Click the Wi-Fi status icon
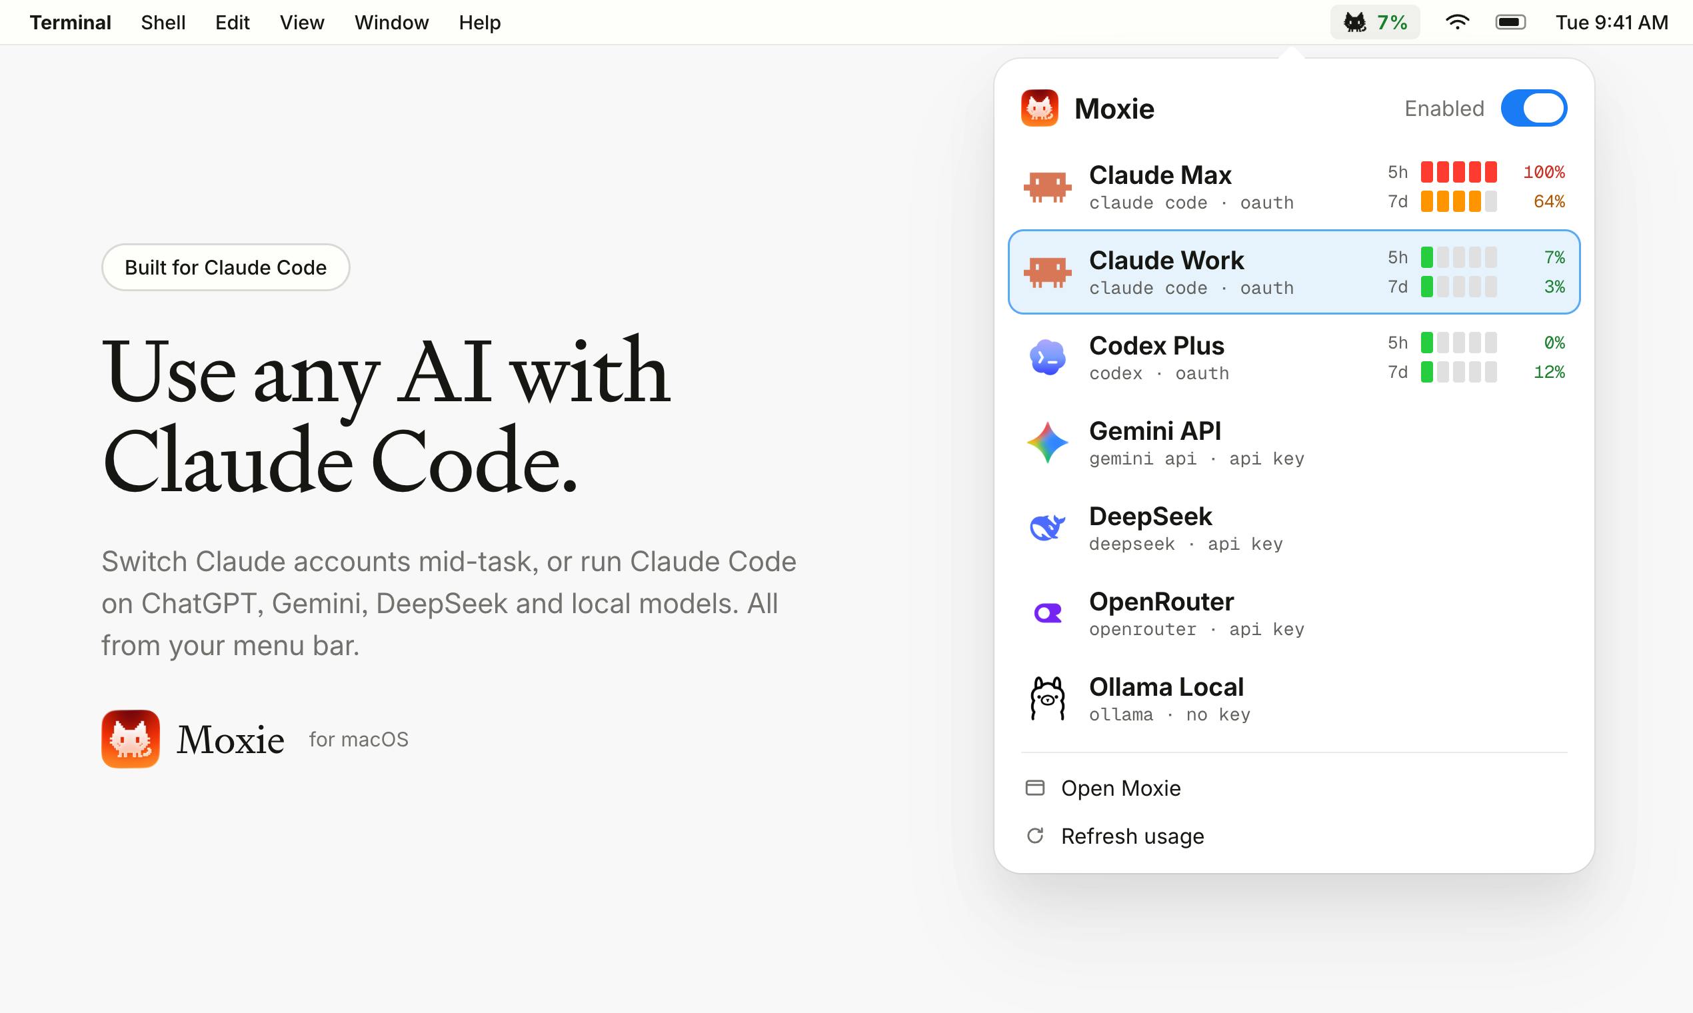 [1458, 23]
